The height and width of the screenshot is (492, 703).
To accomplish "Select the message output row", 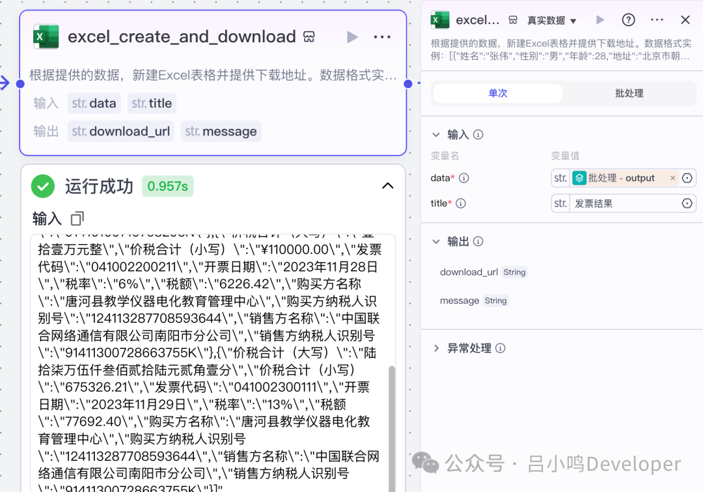I will click(x=474, y=301).
